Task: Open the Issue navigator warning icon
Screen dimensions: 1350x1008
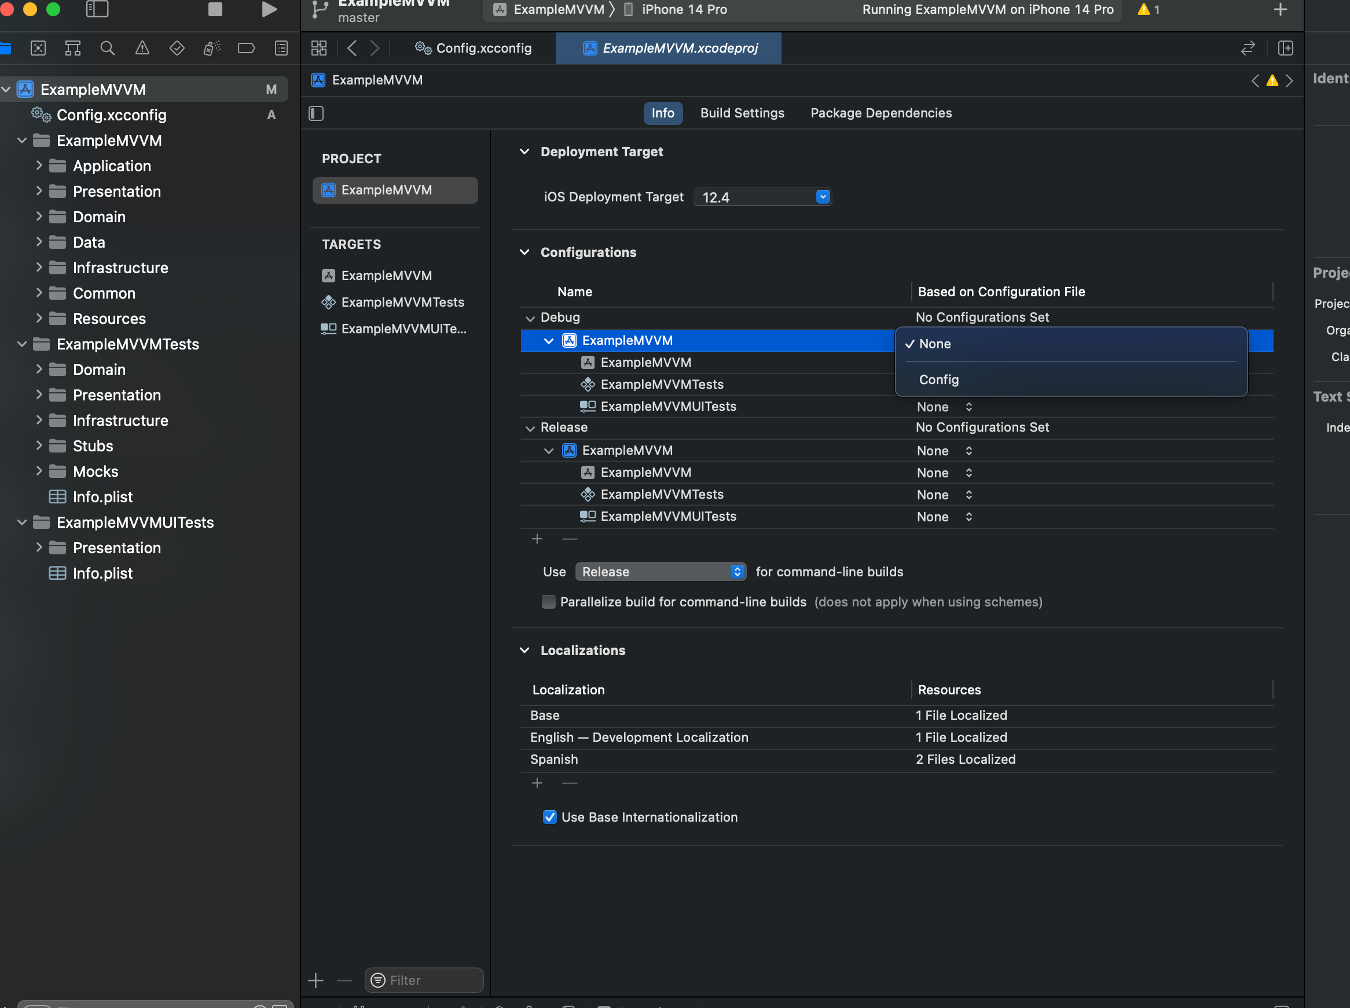Action: point(142,48)
